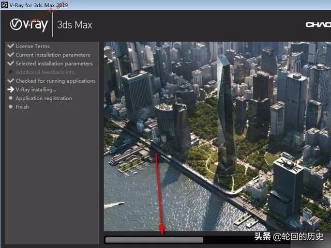This screenshot has width=331, height=248.
Task: Click the checkmark beside Selected installation parameters
Action: tap(10, 64)
